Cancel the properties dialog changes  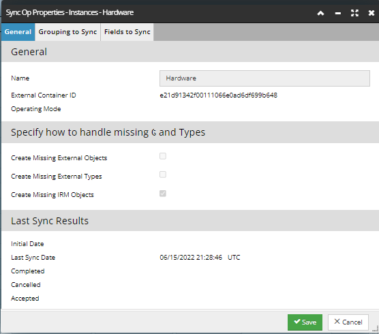pos(348,322)
